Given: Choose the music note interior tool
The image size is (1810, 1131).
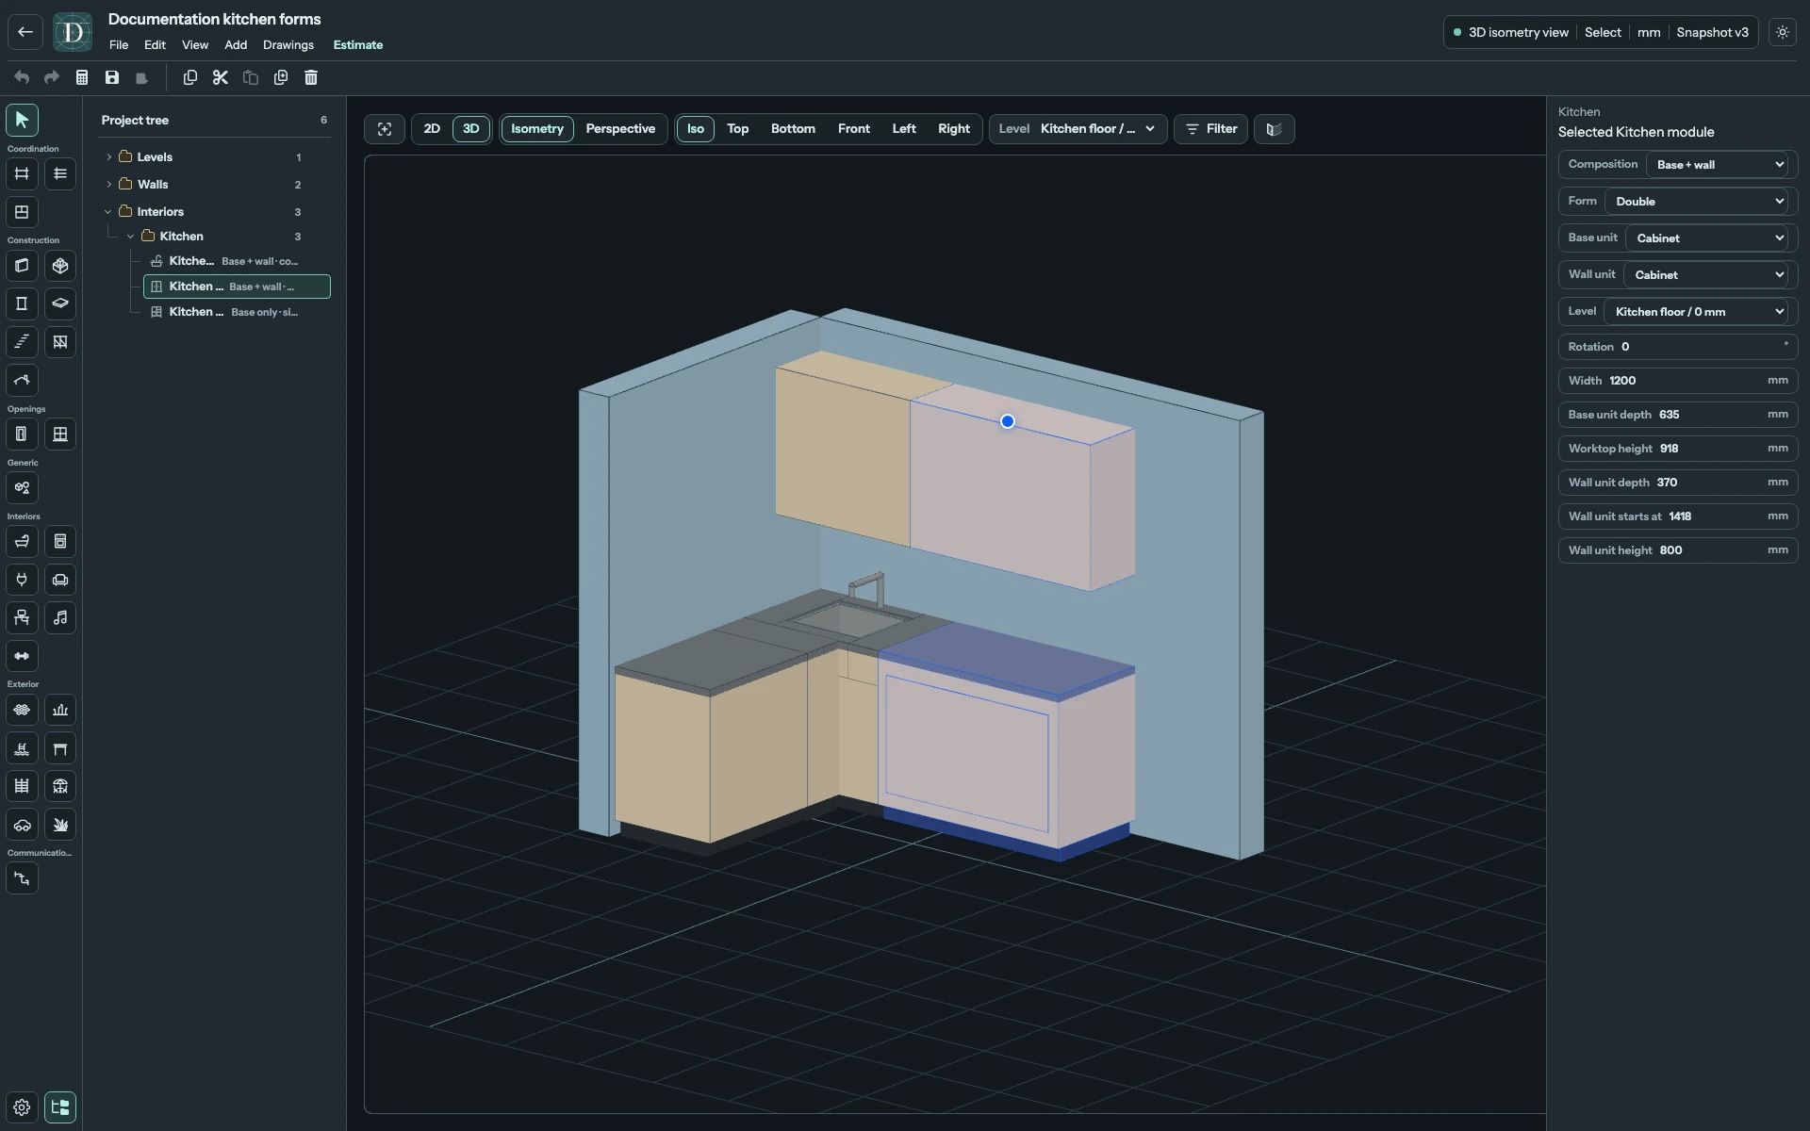Looking at the screenshot, I should tap(60, 617).
